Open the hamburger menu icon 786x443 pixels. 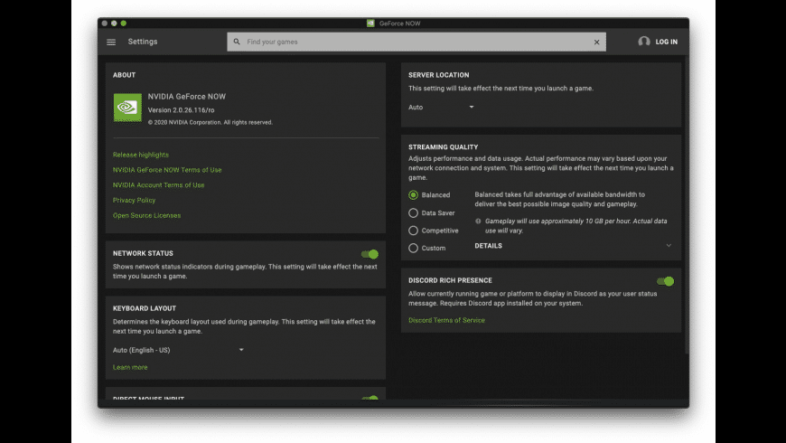111,42
